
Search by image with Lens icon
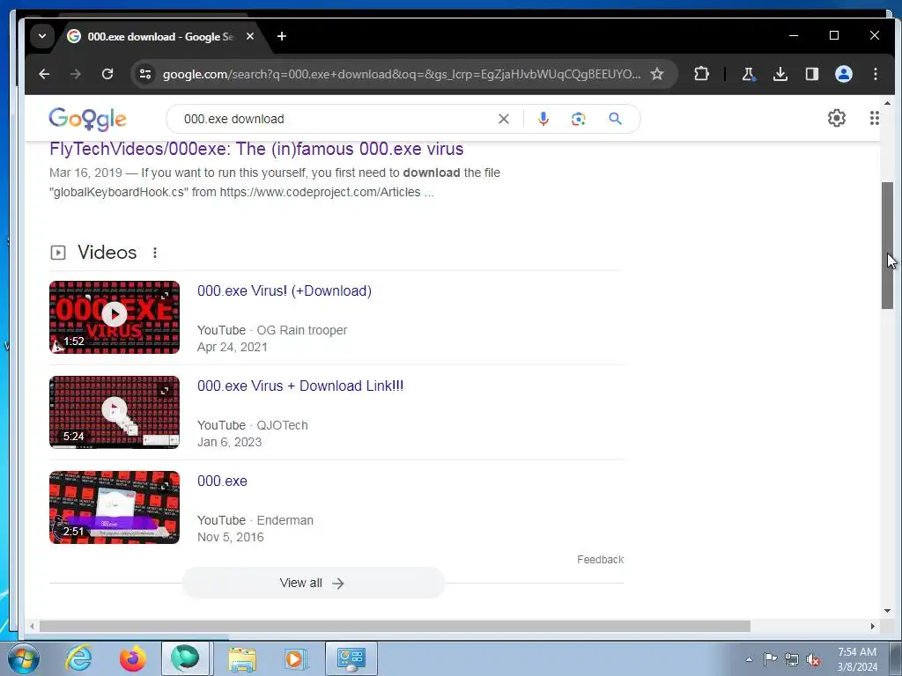[x=578, y=119]
